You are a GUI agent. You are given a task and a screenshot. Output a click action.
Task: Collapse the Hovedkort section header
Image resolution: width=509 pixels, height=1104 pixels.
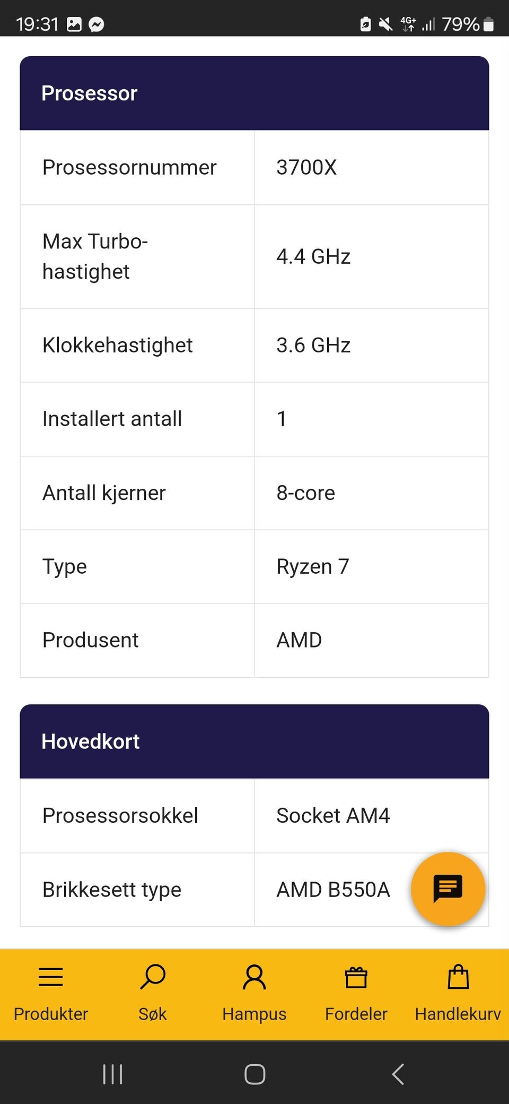pos(254,741)
